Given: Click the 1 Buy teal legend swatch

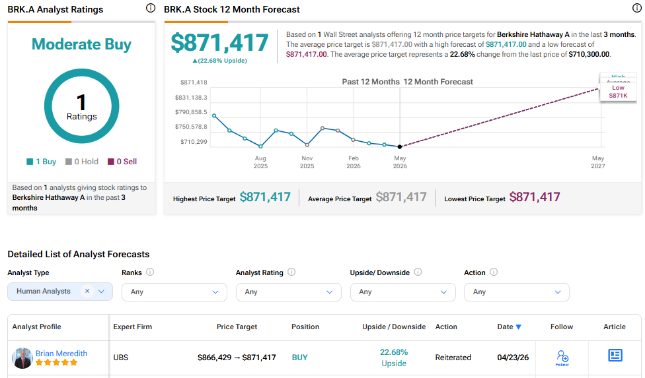Looking at the screenshot, I should (x=30, y=162).
